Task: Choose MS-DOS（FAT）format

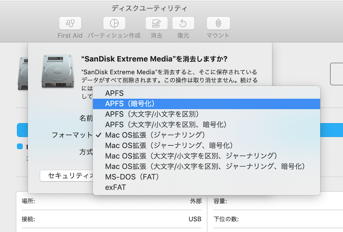Action: 206,177
